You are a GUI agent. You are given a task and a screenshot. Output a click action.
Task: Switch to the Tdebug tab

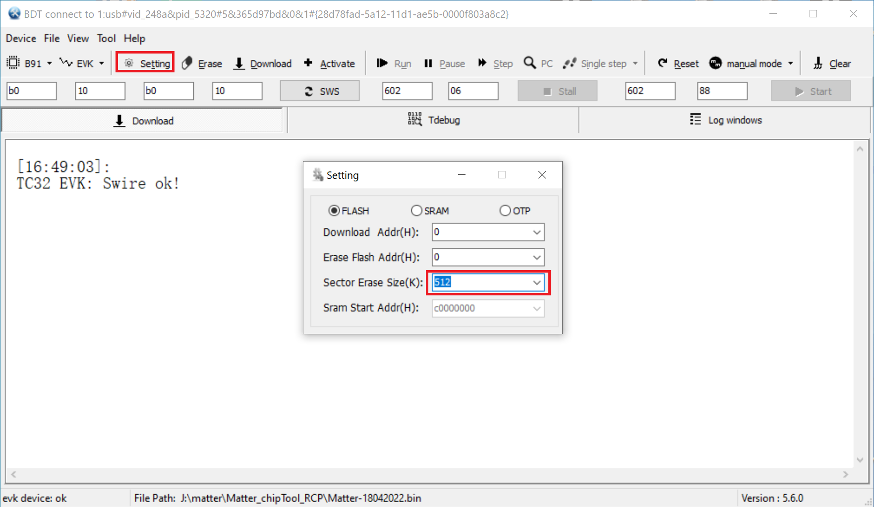[x=433, y=120]
